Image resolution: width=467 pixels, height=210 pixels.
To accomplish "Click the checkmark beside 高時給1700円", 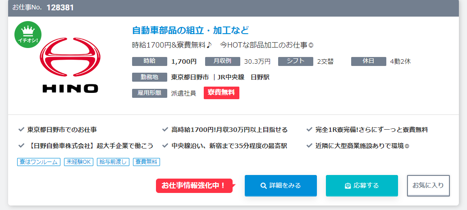I will [165, 130].
